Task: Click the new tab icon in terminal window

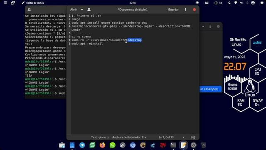Action: 29,10
